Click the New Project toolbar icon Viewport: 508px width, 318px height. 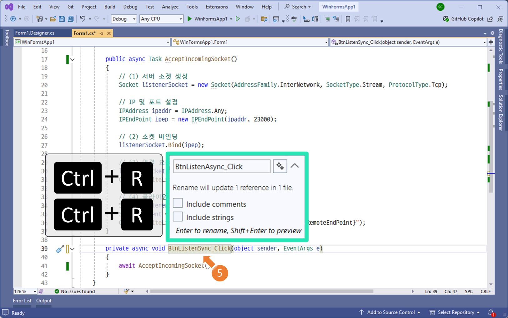39,19
